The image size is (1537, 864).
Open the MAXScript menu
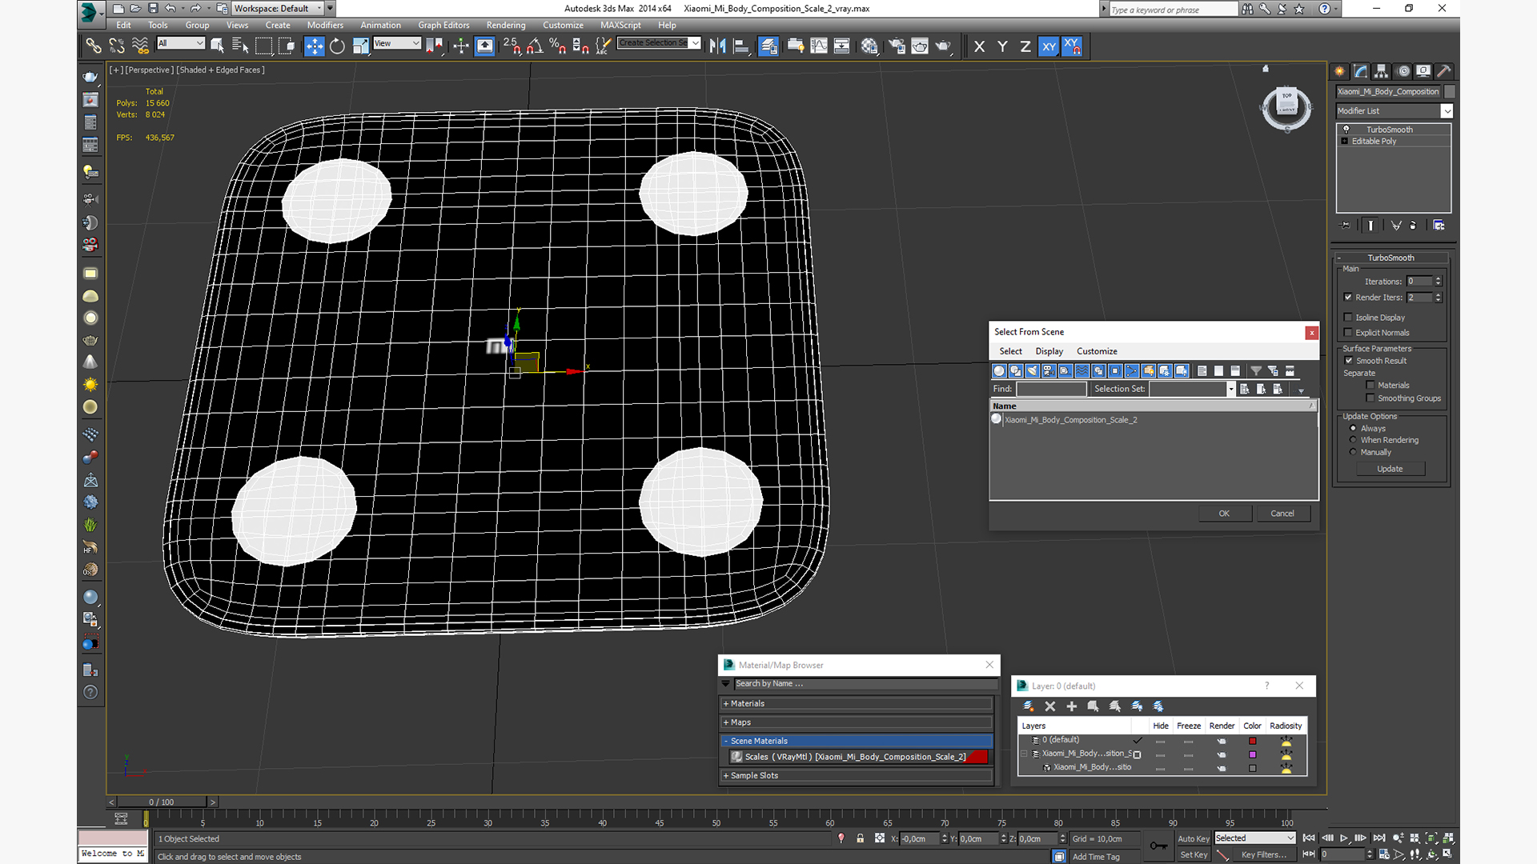620,25
